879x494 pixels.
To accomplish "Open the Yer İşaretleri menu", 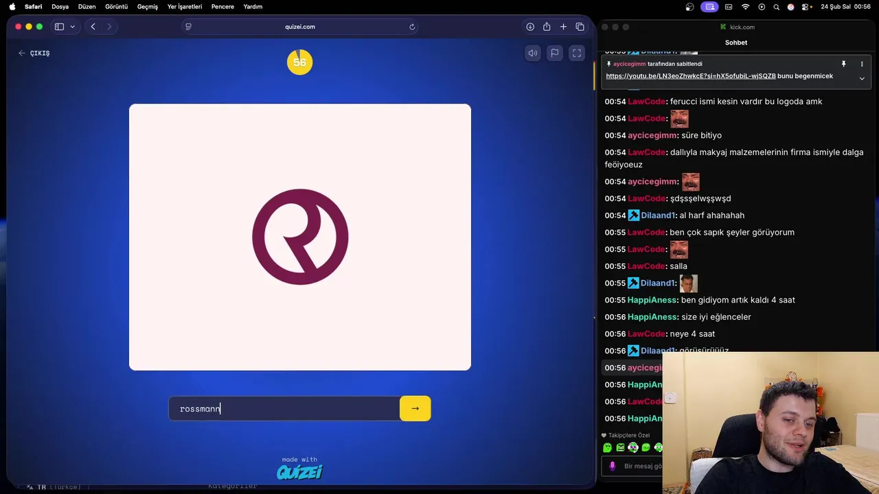I will pos(185,6).
